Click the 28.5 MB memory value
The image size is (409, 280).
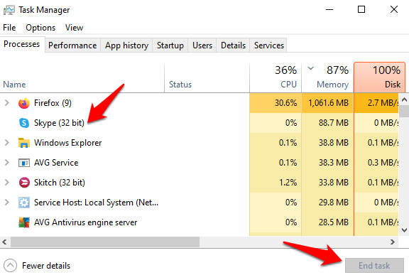pyautogui.click(x=334, y=222)
